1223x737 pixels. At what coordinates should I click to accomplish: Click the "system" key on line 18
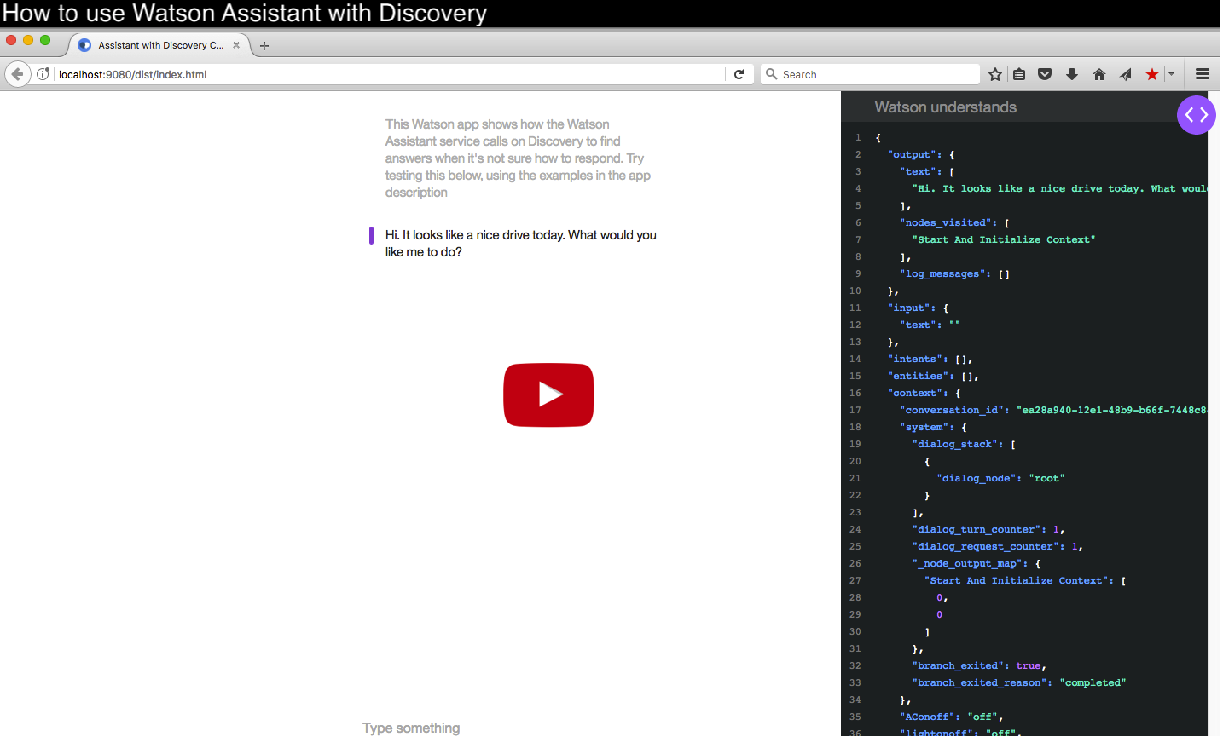tap(924, 427)
